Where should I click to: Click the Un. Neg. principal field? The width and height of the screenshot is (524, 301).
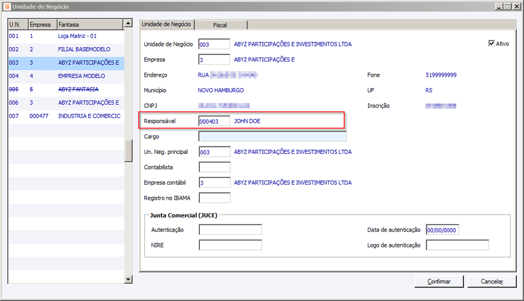click(214, 152)
